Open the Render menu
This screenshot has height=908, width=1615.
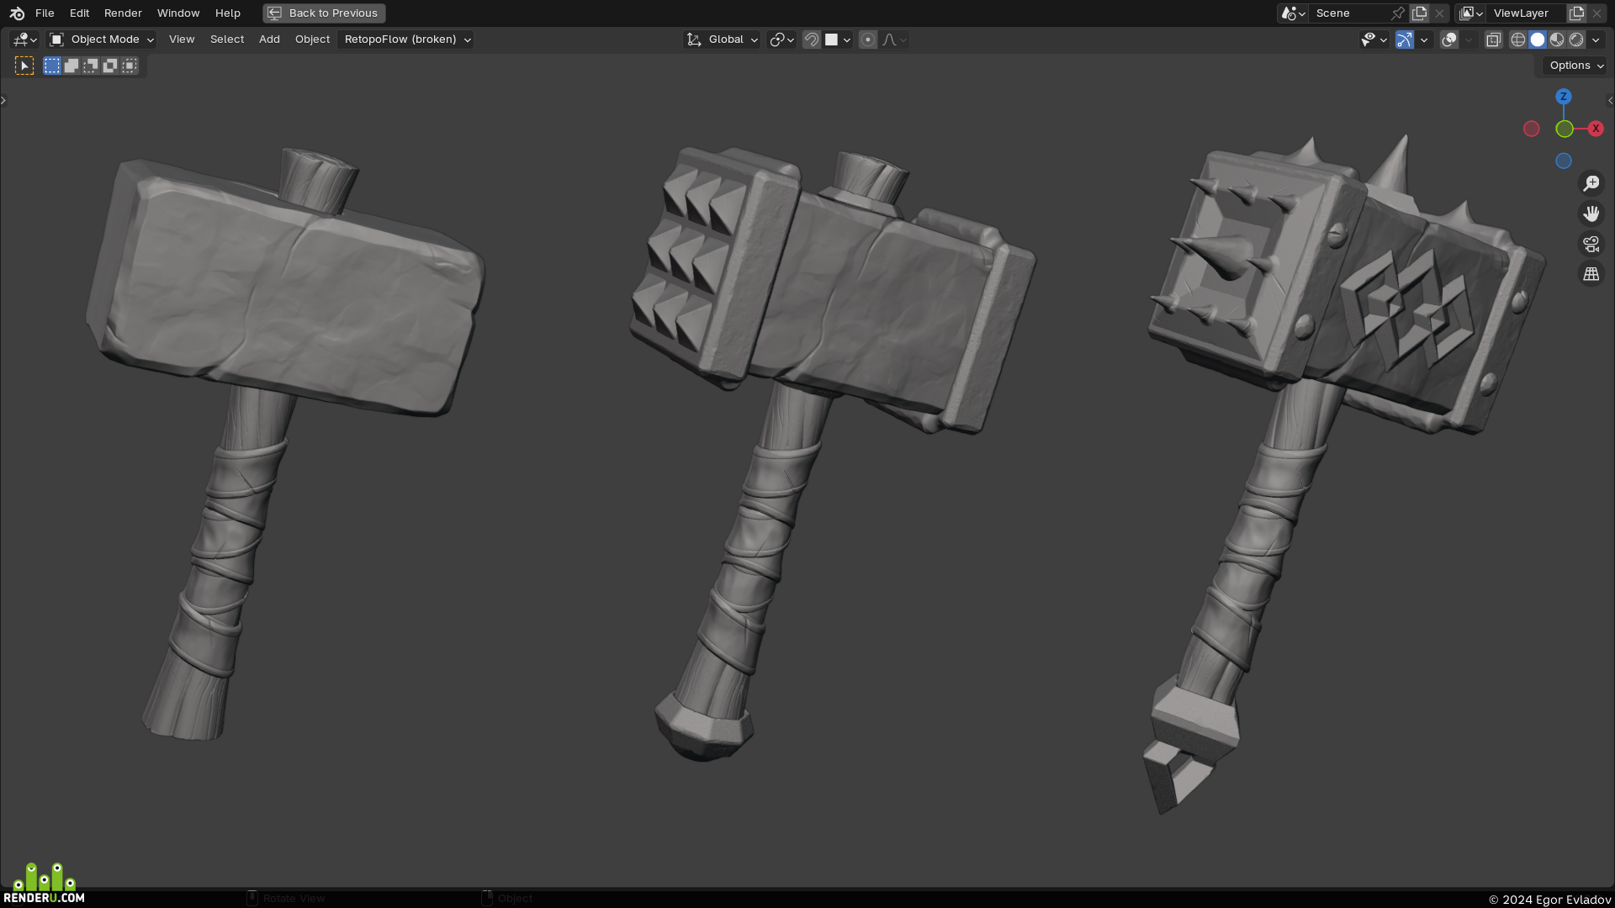[123, 13]
